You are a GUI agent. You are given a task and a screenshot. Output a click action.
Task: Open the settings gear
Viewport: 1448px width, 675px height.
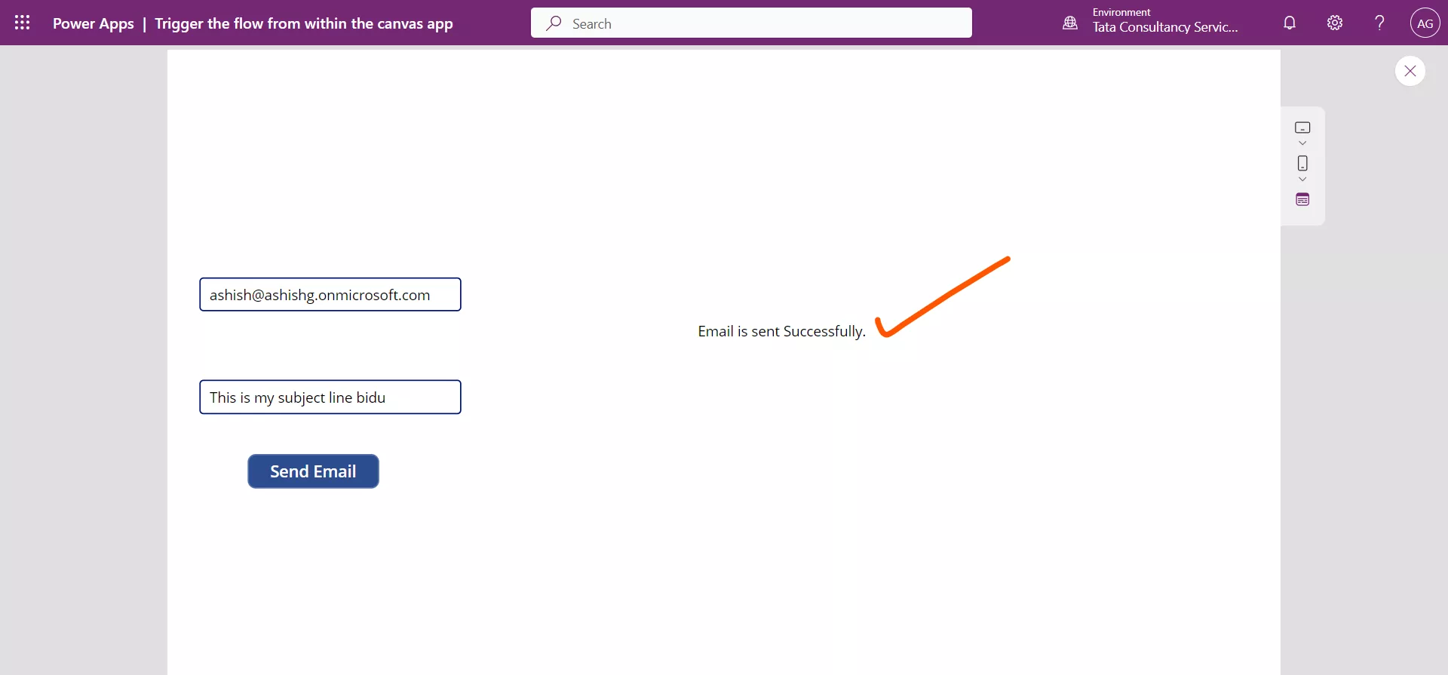pos(1335,23)
